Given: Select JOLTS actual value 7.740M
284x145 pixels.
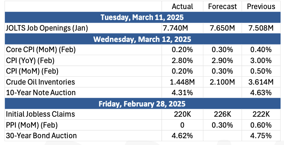Looking at the screenshot, I should pos(183,28).
